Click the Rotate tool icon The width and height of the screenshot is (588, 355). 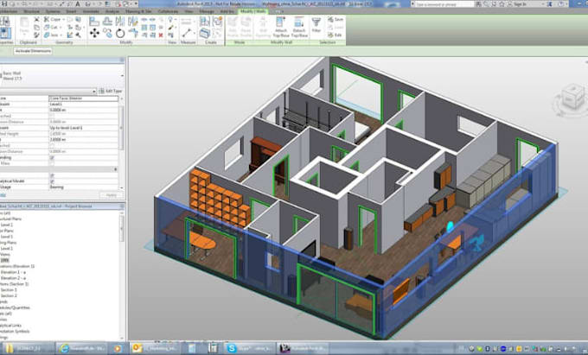point(120,34)
